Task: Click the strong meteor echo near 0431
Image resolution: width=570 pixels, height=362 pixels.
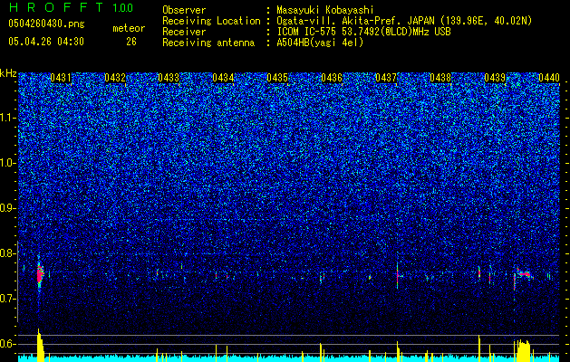Action: 40,273
